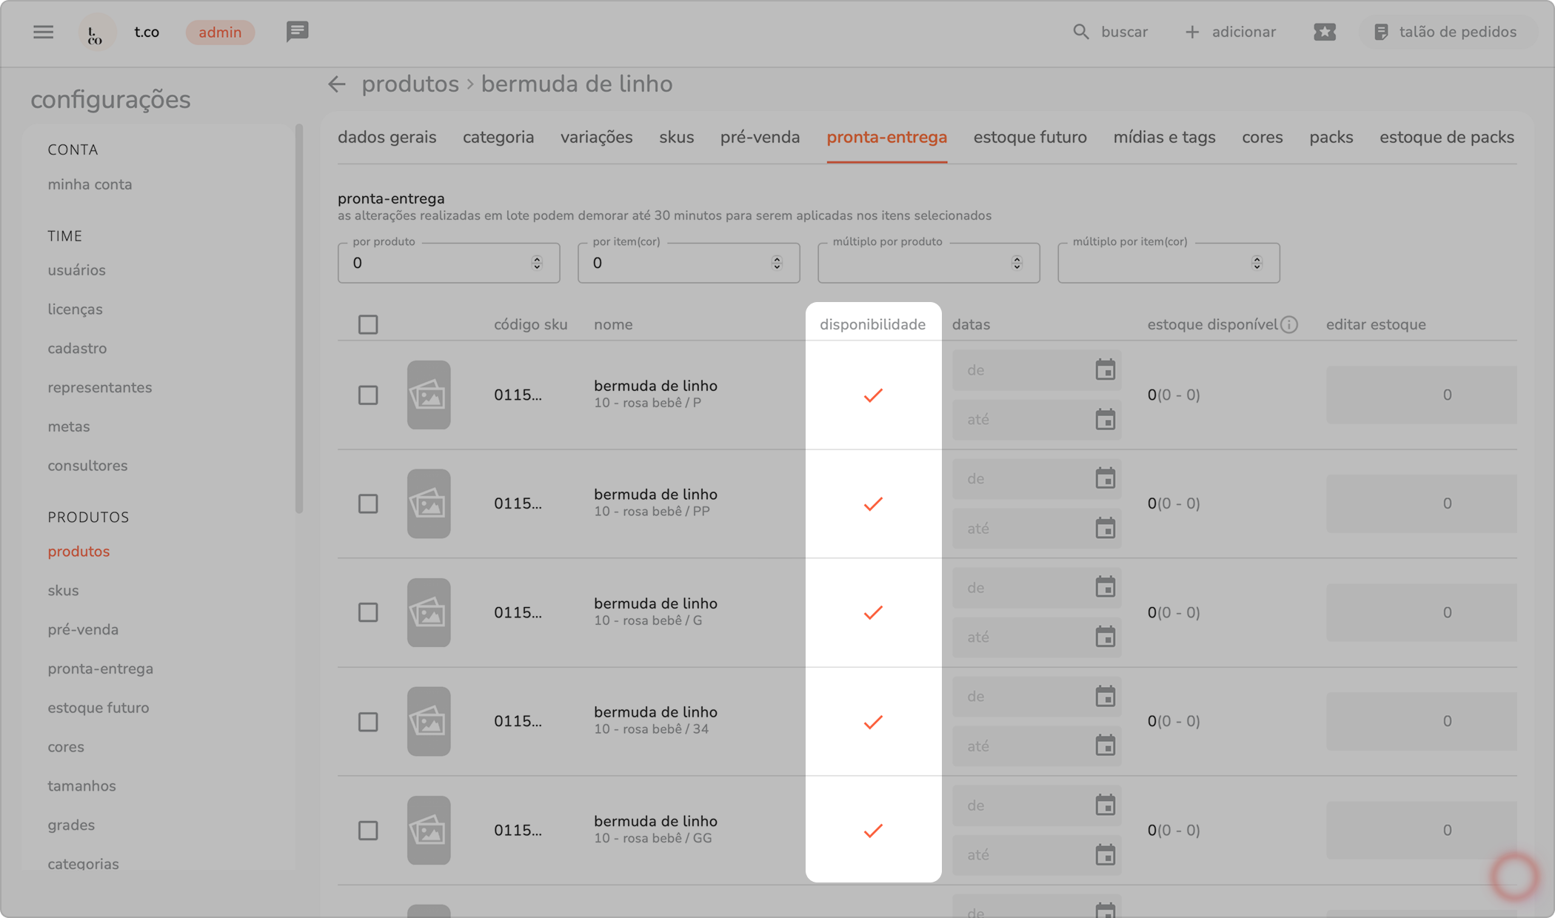The height and width of the screenshot is (918, 1555).
Task: Check the rosa bebê / P row checkbox
Action: pyautogui.click(x=368, y=395)
